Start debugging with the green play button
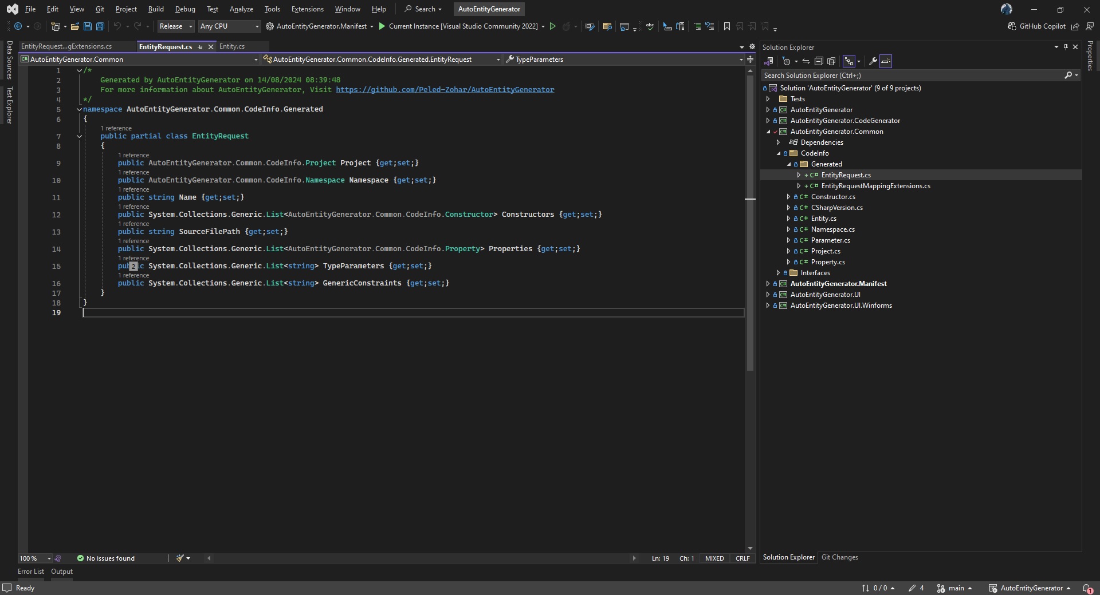The height and width of the screenshot is (595, 1100). click(x=382, y=26)
